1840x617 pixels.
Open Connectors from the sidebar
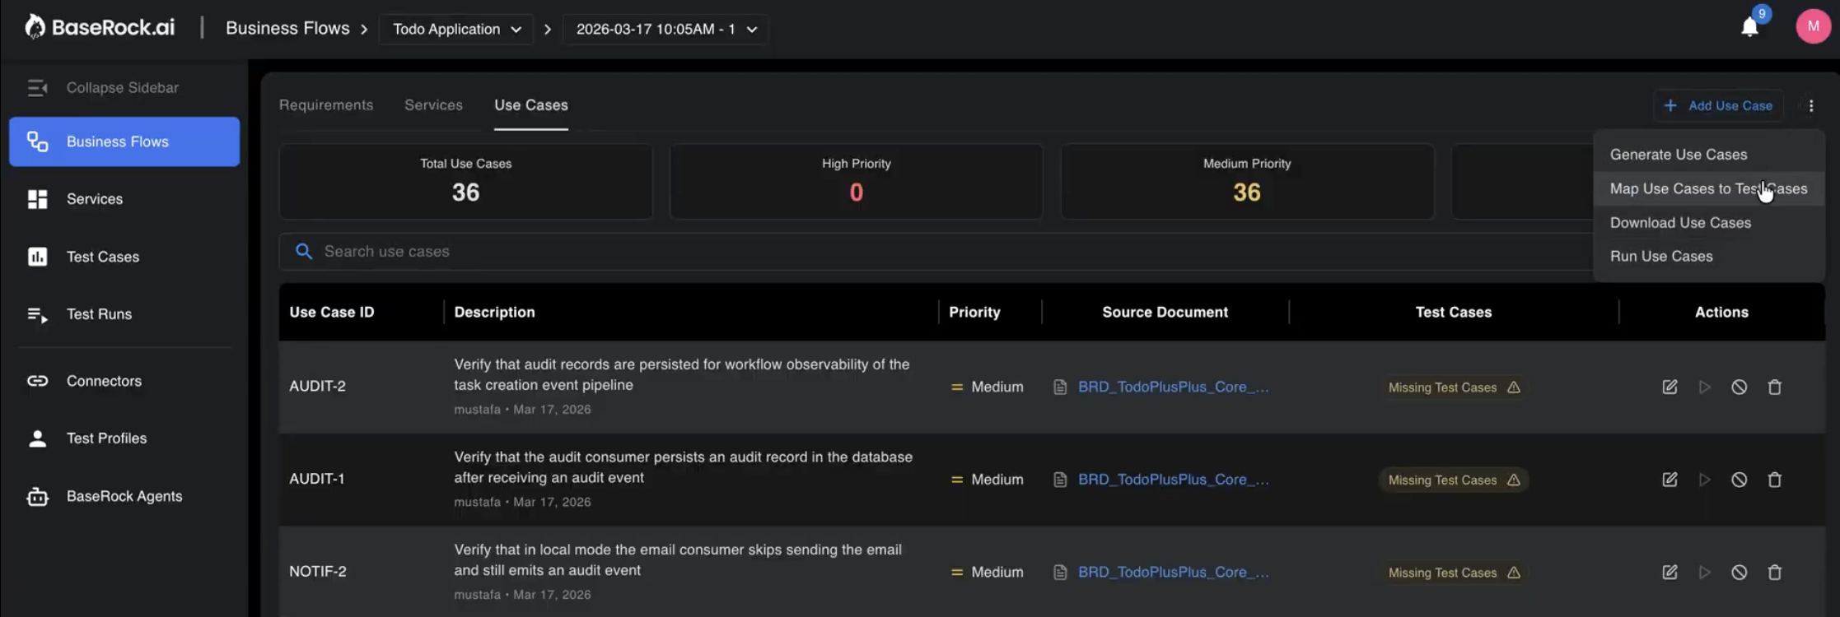coord(104,381)
